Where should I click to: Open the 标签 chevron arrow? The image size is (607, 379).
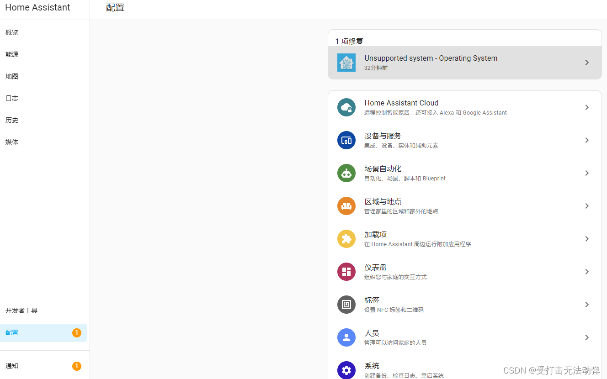(587, 305)
